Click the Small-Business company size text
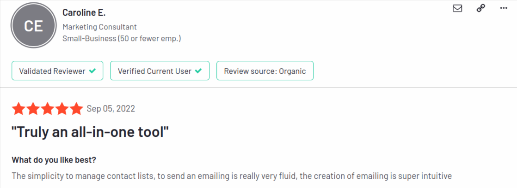 point(122,38)
